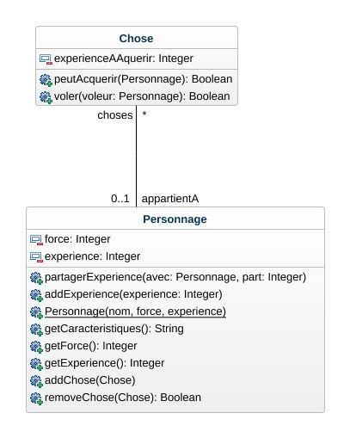The image size is (350, 438).
Task: Click the gear icon beside removeChose
Action: coord(36,398)
